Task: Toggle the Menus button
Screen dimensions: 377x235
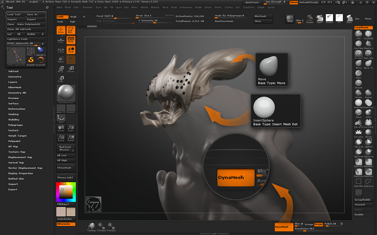Action: (294, 2)
